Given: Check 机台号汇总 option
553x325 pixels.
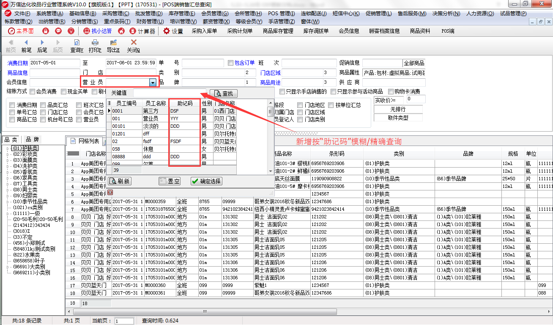Looking at the screenshot, I should click(43, 119).
